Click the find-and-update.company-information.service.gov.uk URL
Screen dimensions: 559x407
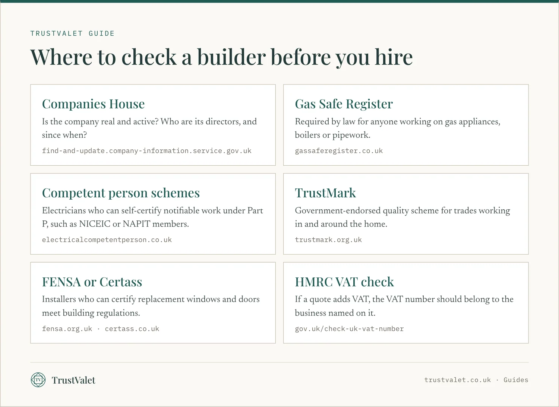tap(147, 151)
